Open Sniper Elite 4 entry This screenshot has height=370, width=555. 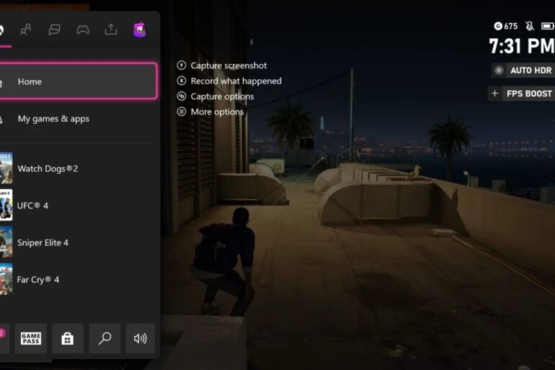78,242
